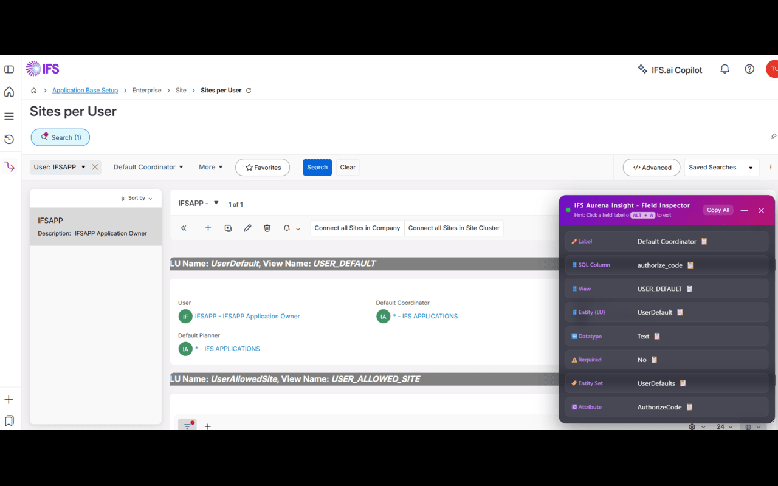Open the three-dot options menu
Screen dimensions: 778x486
[771, 167]
